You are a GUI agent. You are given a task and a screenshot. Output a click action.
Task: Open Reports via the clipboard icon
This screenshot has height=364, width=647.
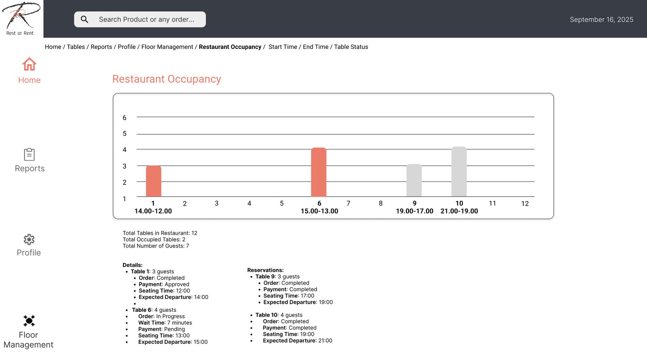(x=29, y=154)
